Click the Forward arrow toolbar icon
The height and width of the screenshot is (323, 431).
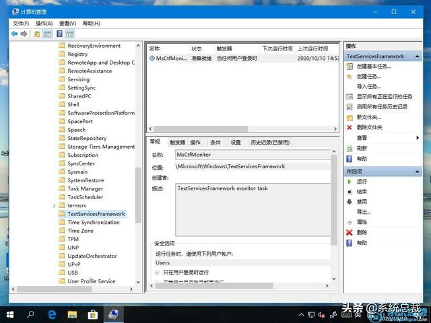pos(24,34)
